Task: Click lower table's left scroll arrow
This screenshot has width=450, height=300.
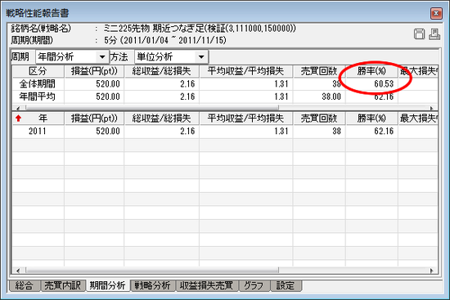Action: click(18, 271)
